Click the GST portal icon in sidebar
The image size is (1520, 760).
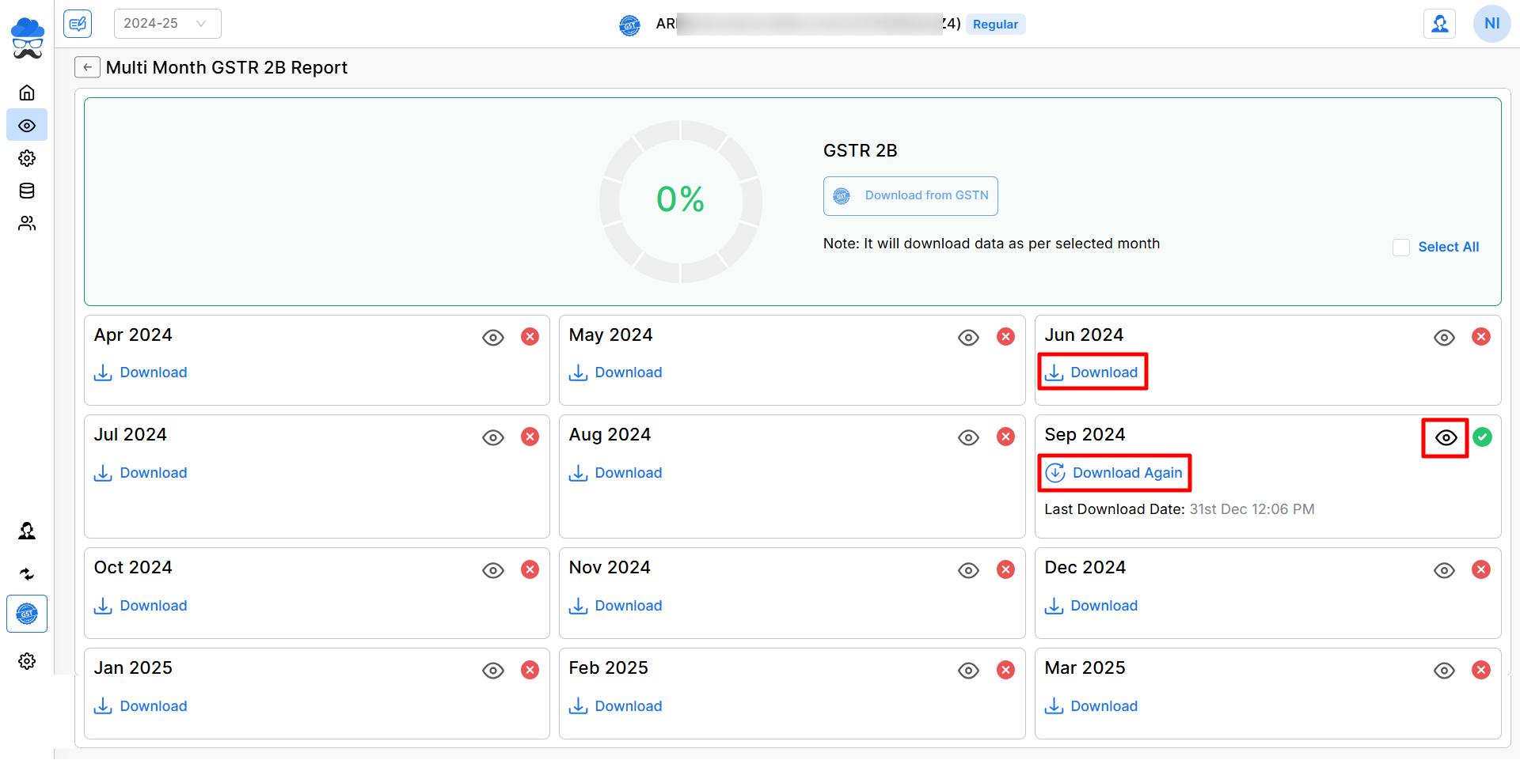coord(27,614)
